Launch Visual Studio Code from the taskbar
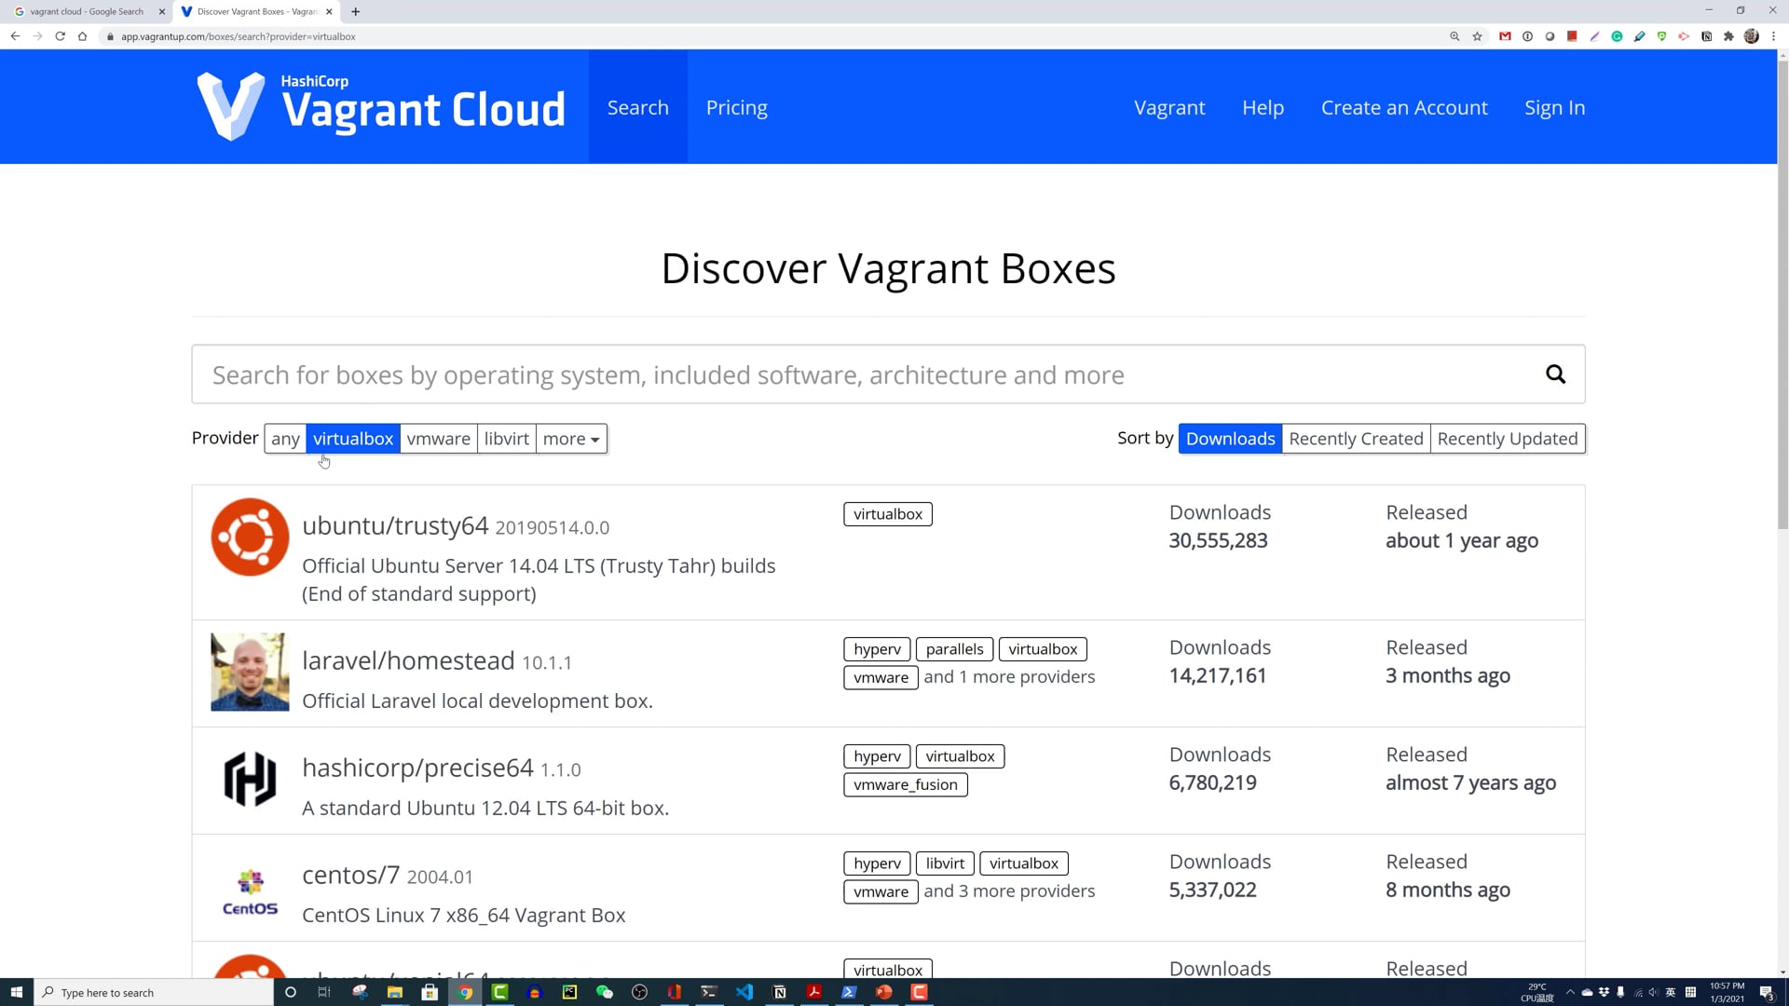 click(744, 992)
